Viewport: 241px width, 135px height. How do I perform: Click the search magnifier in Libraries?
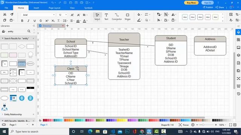pyautogui.click(x=29, y=31)
